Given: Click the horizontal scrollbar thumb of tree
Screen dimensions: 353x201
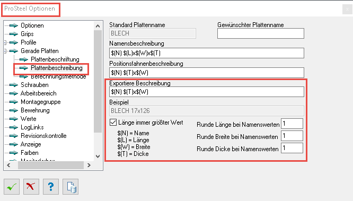Looking at the screenshot, I should (x=51, y=165).
